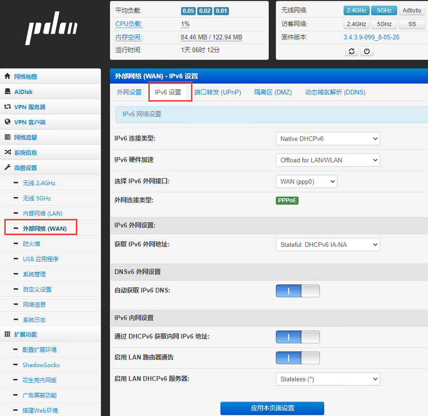428x416 pixels.
Task: Open 网络信息 page
Action: coord(34,304)
